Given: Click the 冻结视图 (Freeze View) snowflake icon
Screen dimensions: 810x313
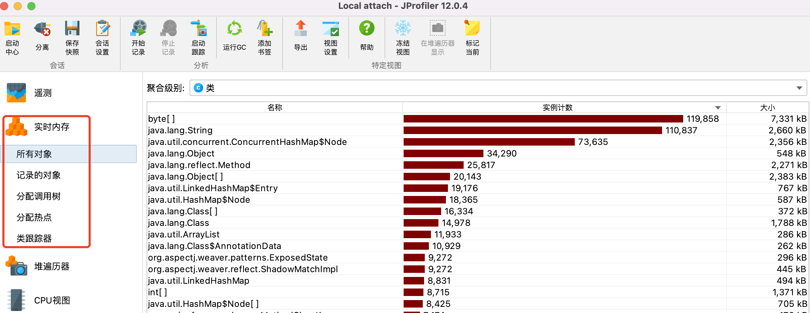Looking at the screenshot, I should click(403, 28).
